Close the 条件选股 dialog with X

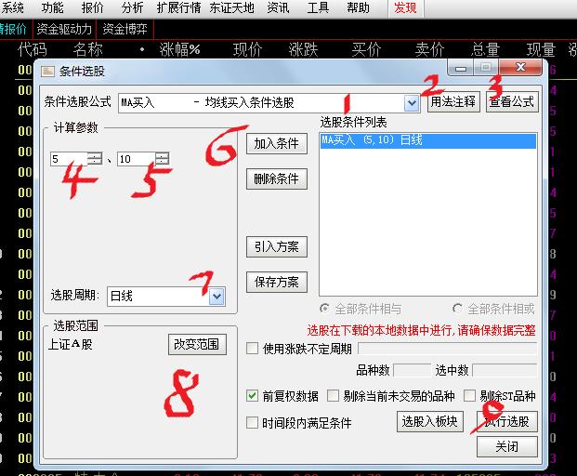pos(520,67)
